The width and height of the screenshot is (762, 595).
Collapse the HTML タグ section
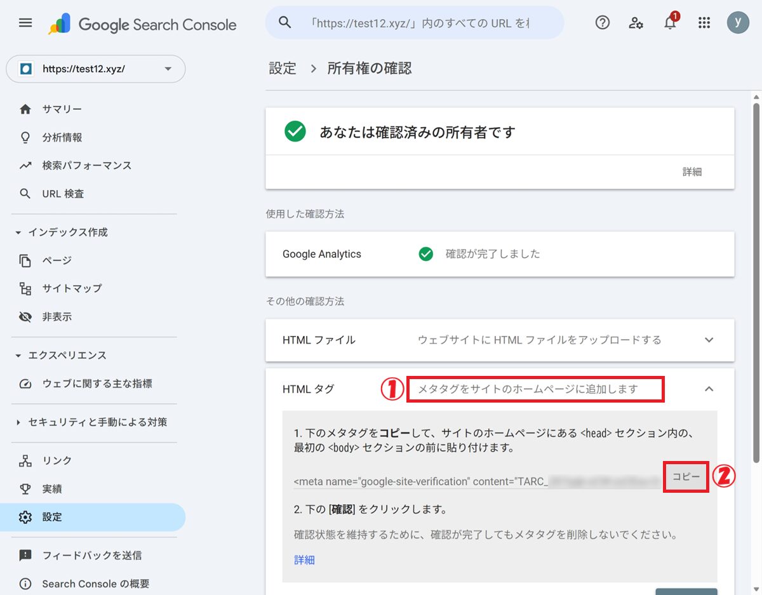(709, 389)
